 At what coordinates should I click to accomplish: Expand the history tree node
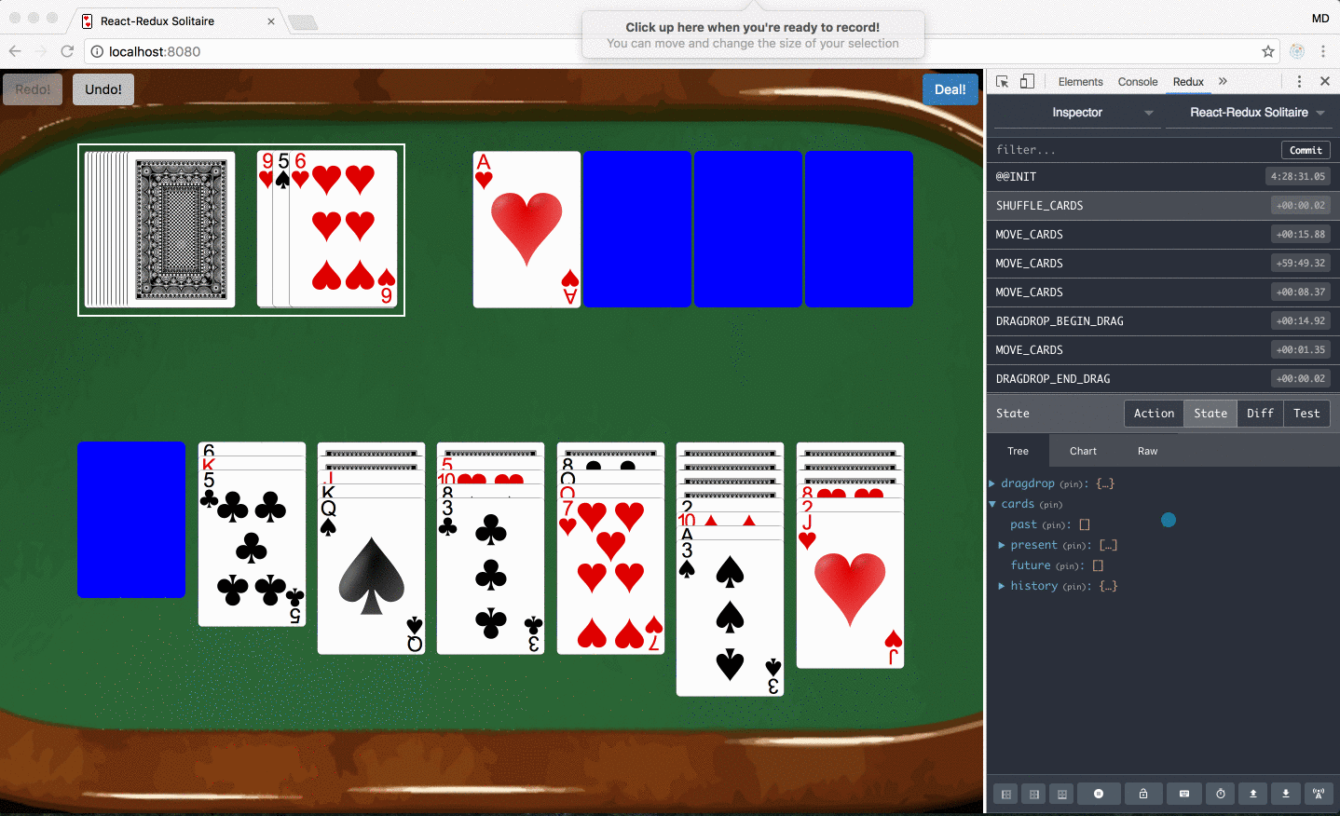click(x=1002, y=586)
